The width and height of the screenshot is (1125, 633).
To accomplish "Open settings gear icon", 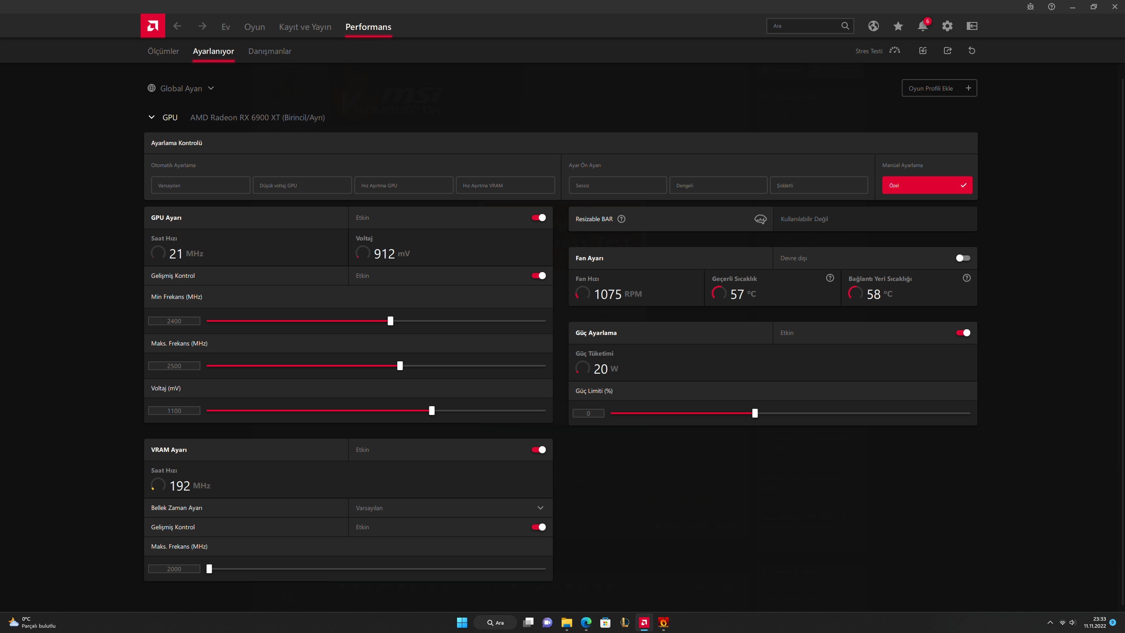I will click(947, 26).
